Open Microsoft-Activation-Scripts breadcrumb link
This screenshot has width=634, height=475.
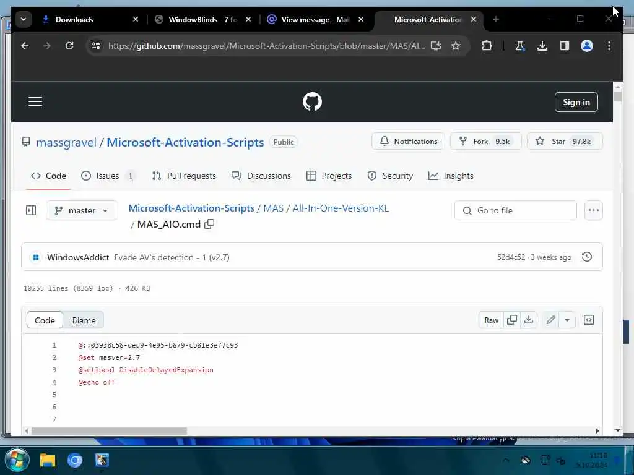pos(191,208)
